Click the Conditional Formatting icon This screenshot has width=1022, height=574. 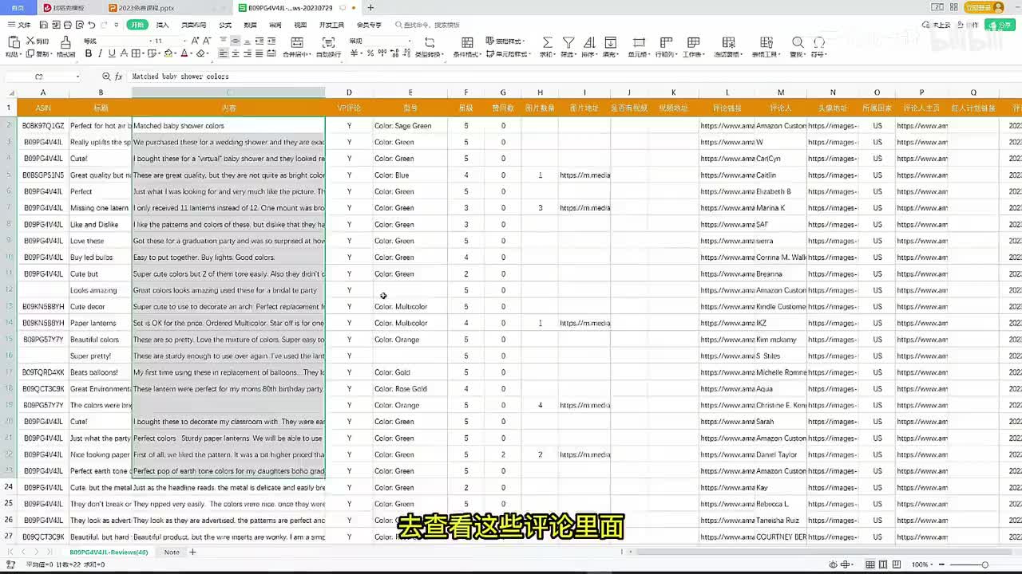point(468,42)
